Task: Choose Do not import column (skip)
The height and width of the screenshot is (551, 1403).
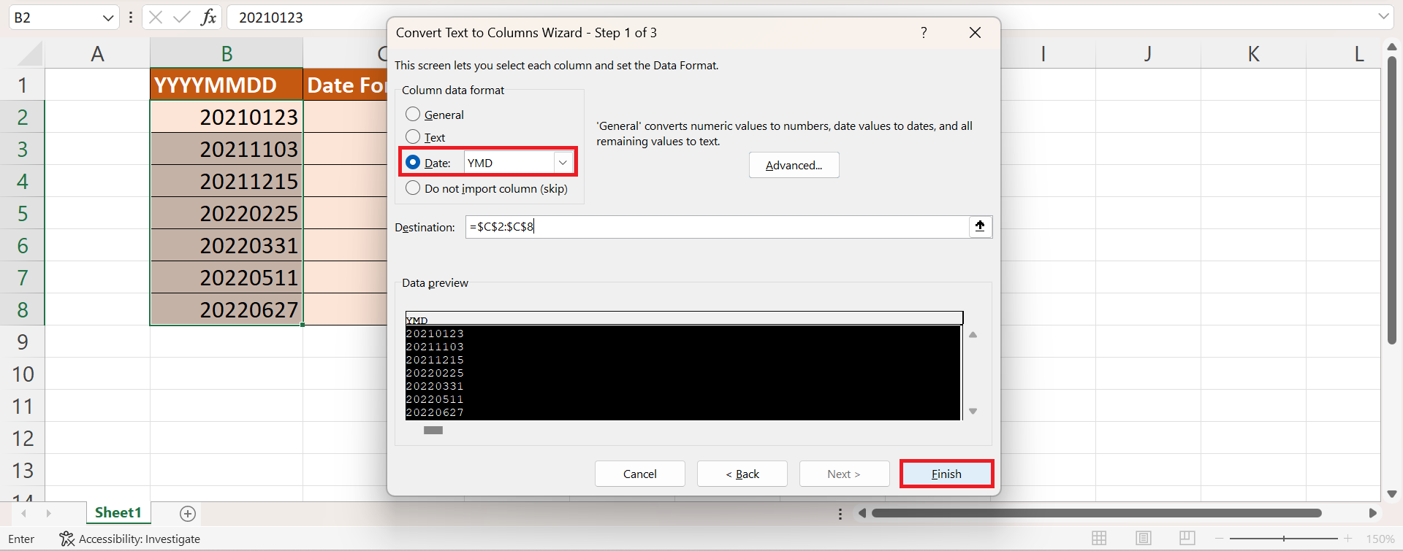Action: coord(413,188)
